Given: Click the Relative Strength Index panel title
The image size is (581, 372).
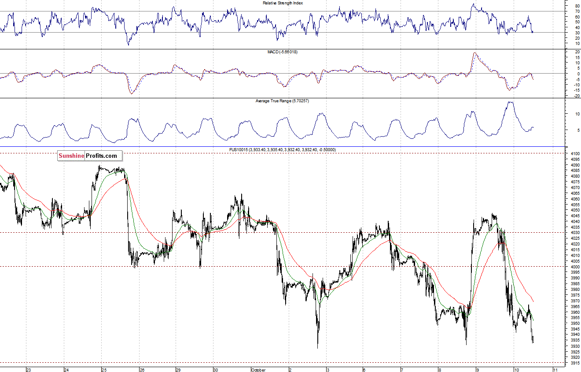Looking at the screenshot, I should (x=283, y=3).
